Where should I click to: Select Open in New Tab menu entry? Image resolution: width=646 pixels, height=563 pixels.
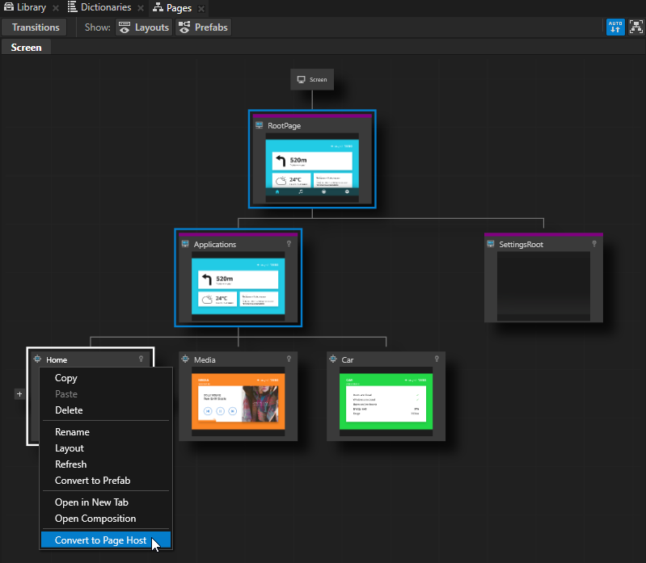[91, 502]
